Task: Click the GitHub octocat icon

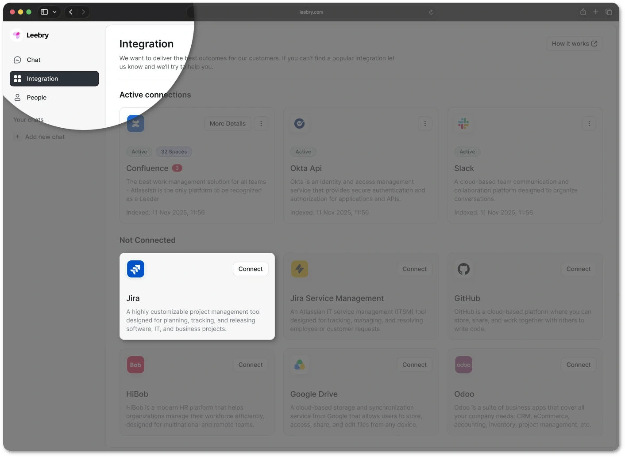Action: (x=463, y=269)
